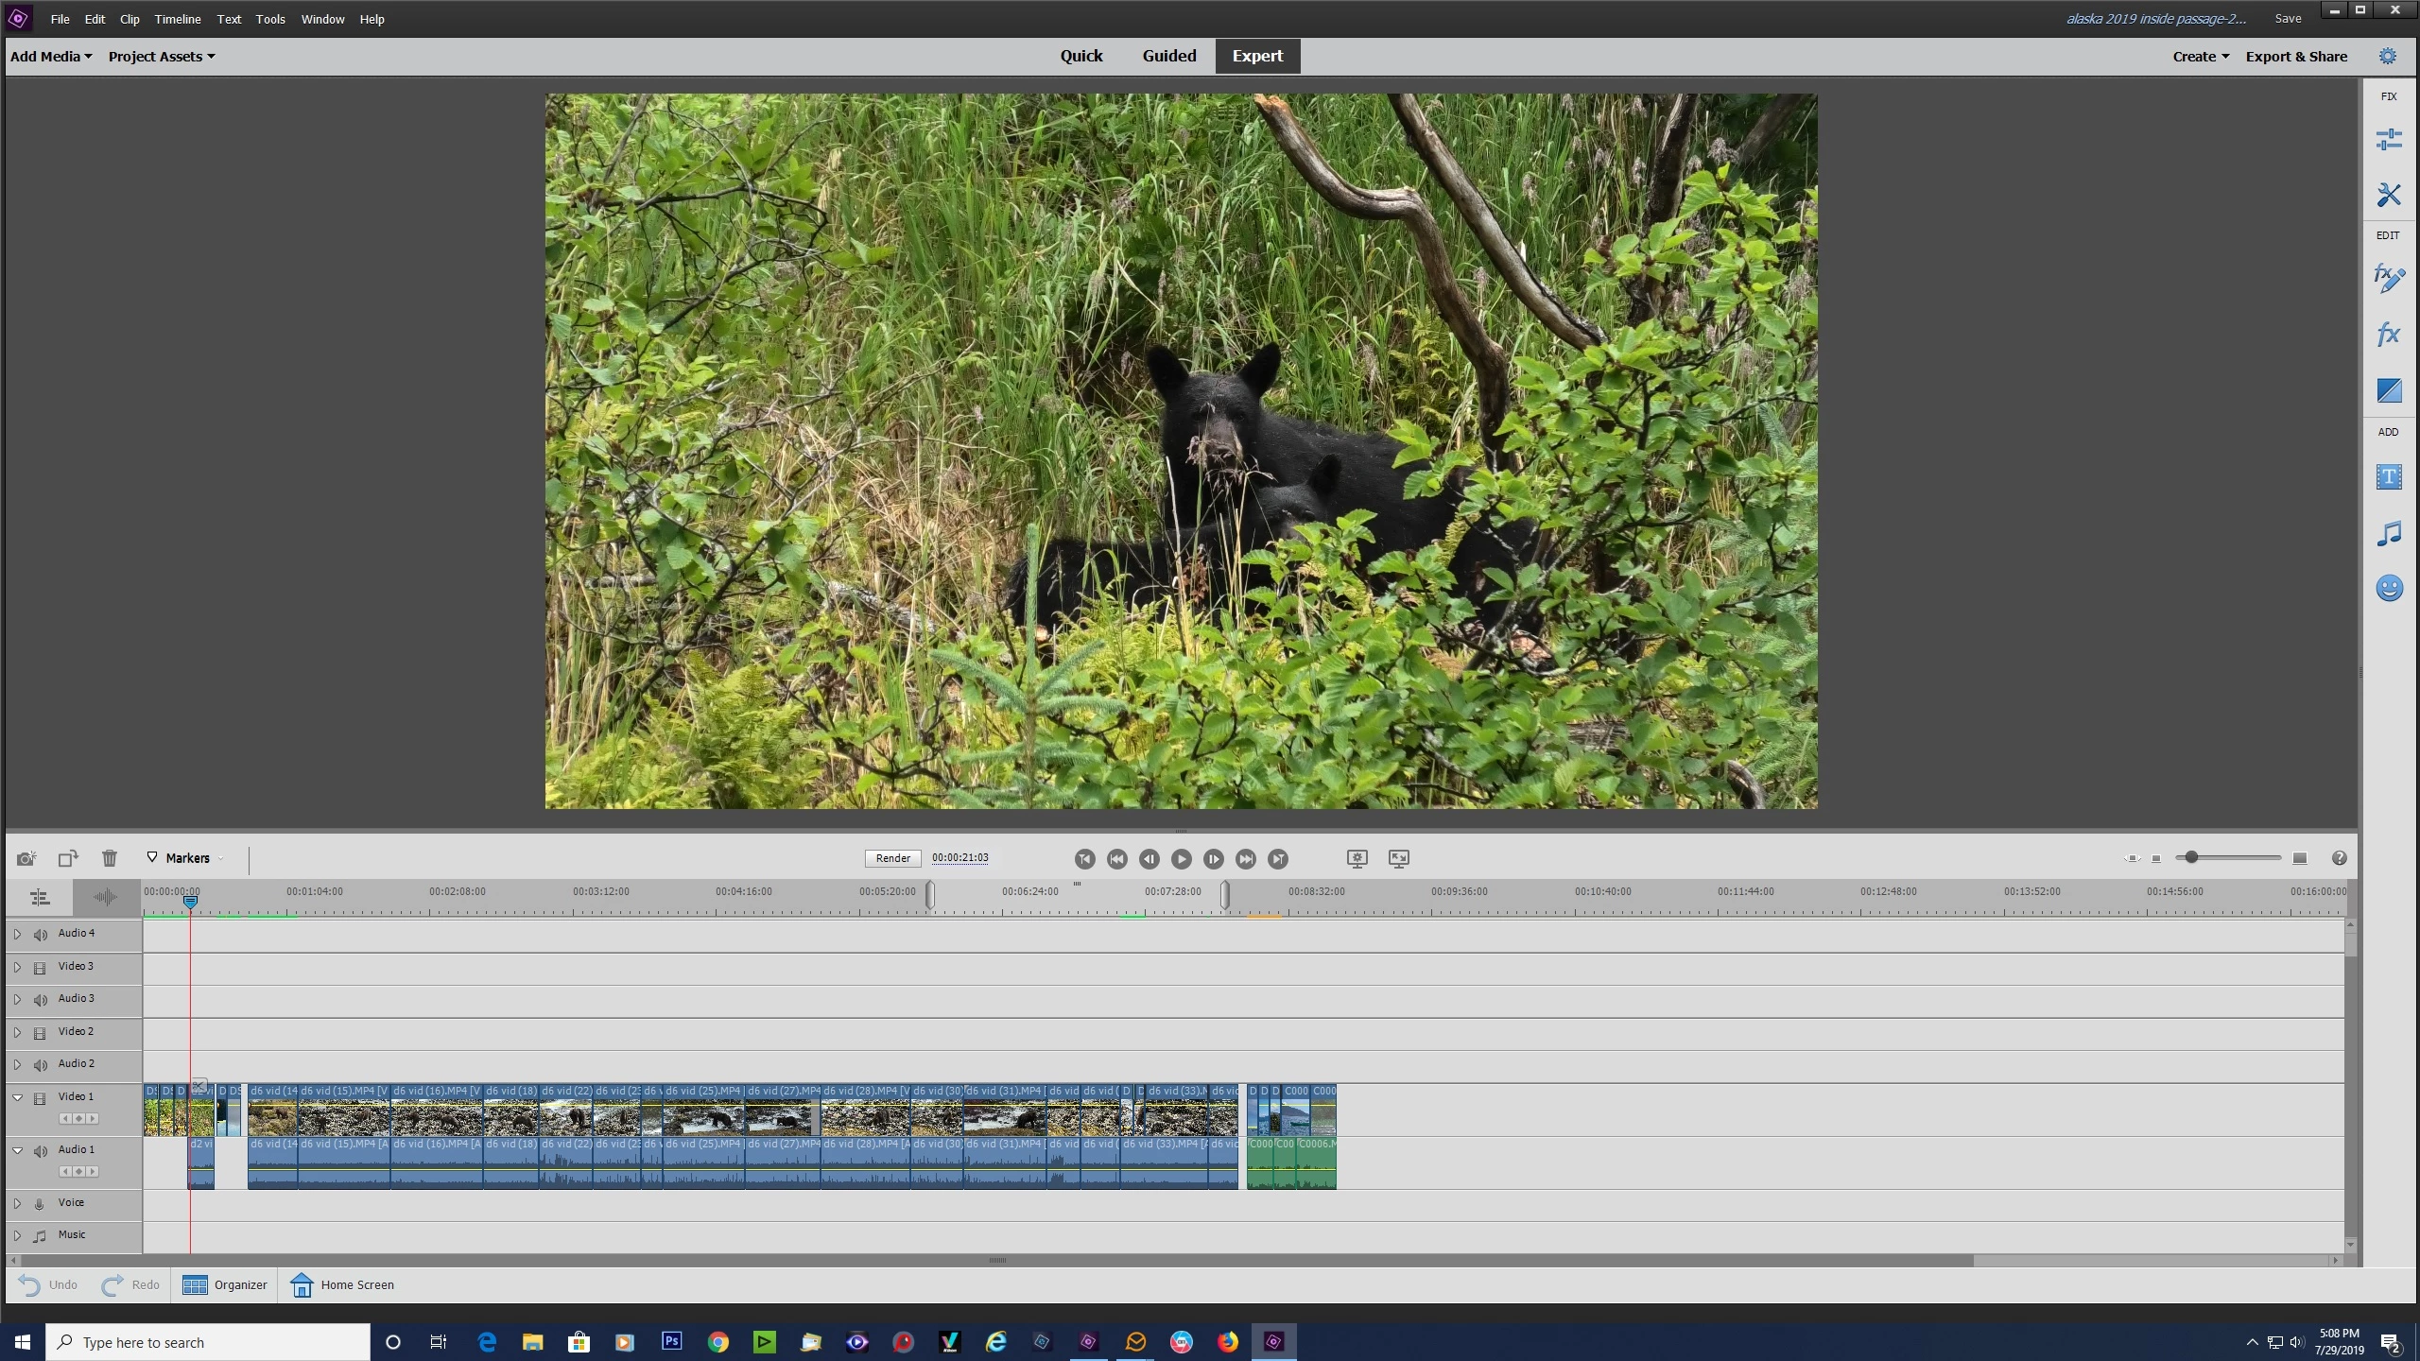Open the Transitions panel icon

2389,390
